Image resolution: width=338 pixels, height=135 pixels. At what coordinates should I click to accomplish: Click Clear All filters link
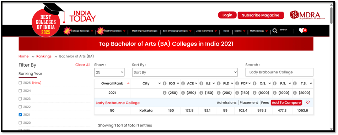coord(83,65)
